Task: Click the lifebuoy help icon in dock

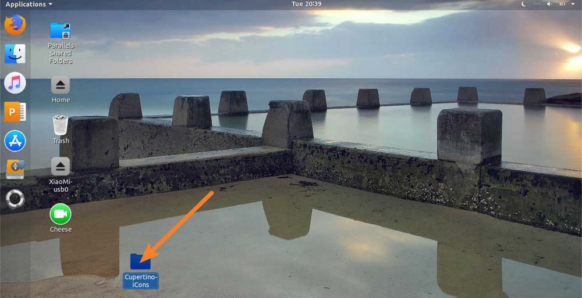Action: 15,199
